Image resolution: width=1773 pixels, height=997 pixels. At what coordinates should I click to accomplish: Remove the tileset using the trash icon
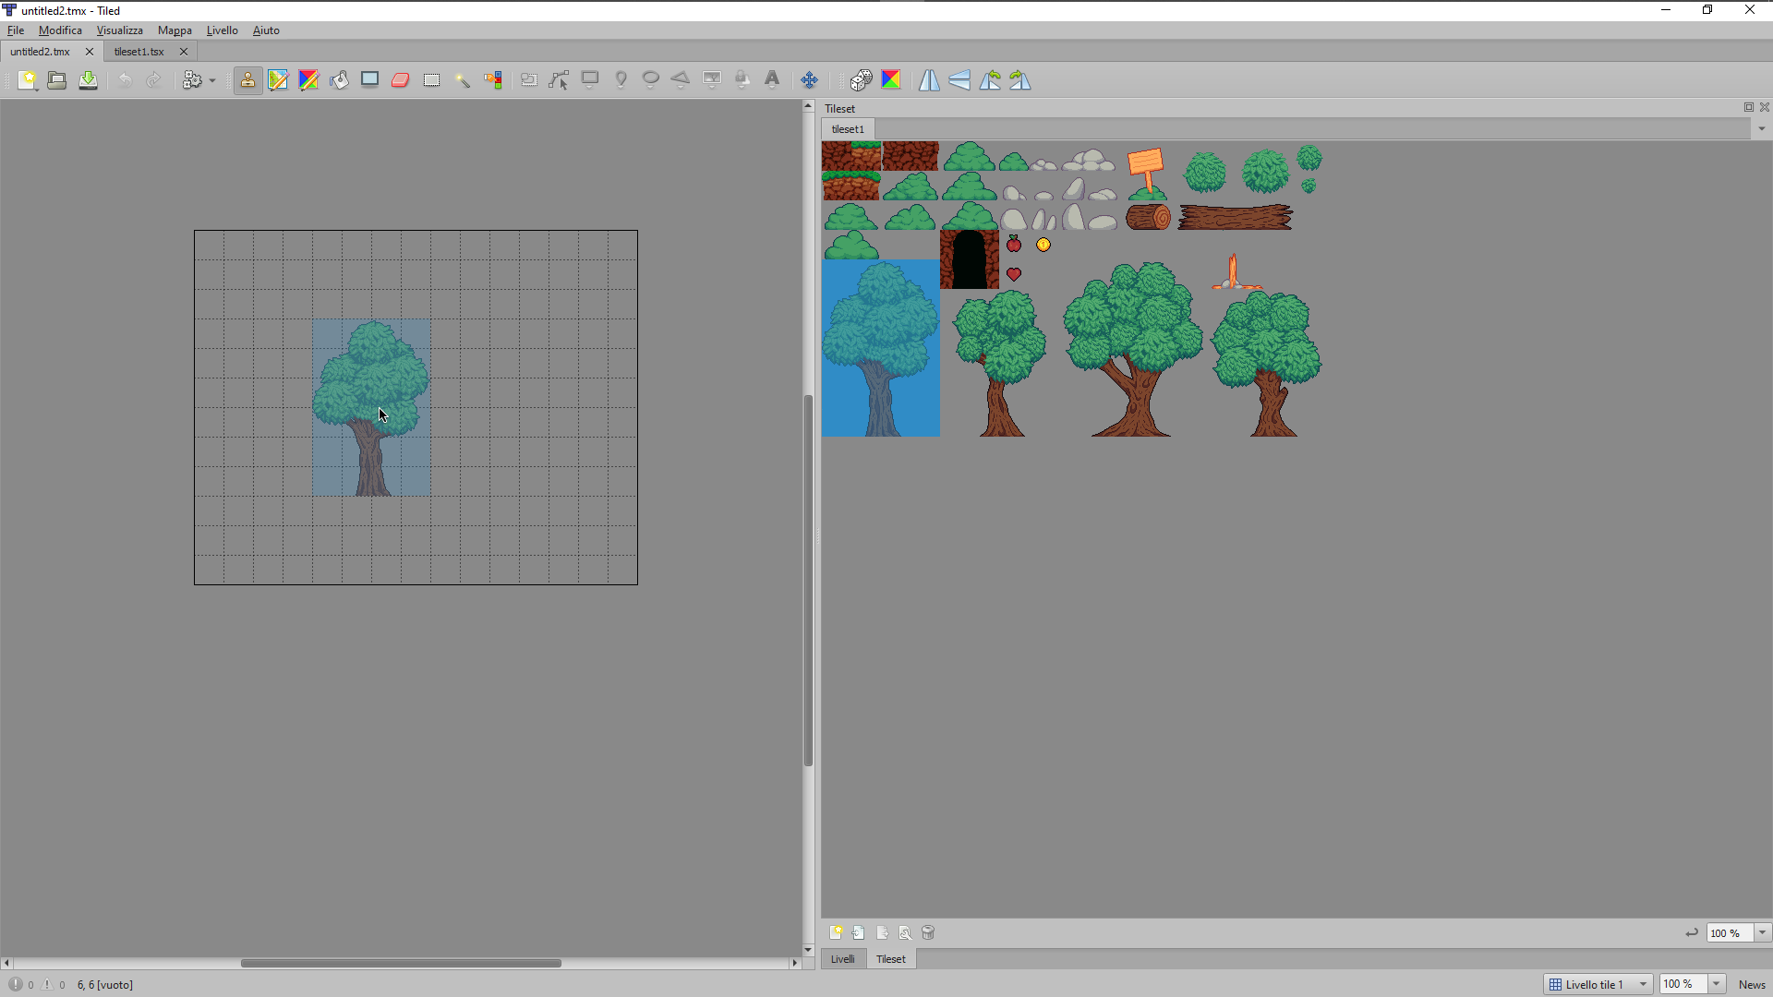click(x=927, y=932)
